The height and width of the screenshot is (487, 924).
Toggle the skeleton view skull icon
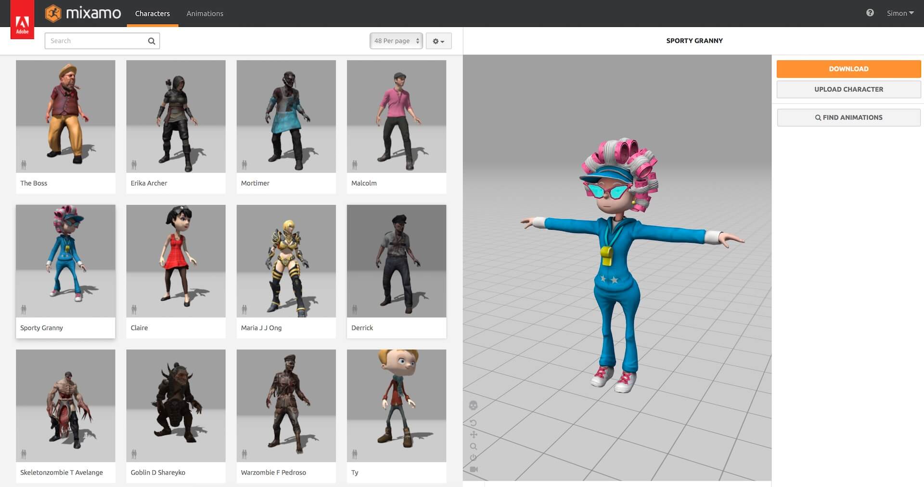pyautogui.click(x=473, y=406)
